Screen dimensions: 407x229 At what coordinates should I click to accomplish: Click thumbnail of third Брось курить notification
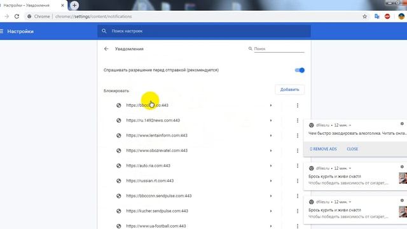(403, 212)
